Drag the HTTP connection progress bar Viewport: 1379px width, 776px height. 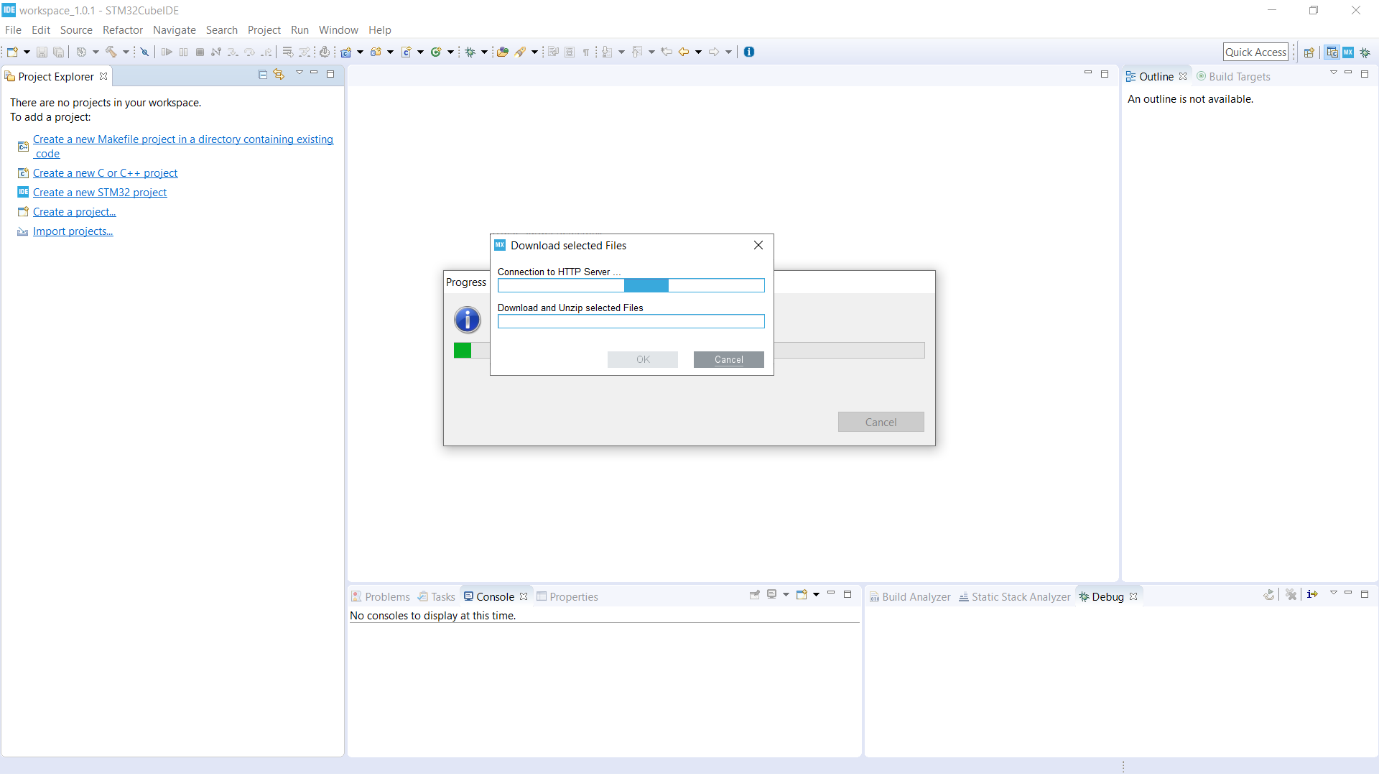pos(631,285)
